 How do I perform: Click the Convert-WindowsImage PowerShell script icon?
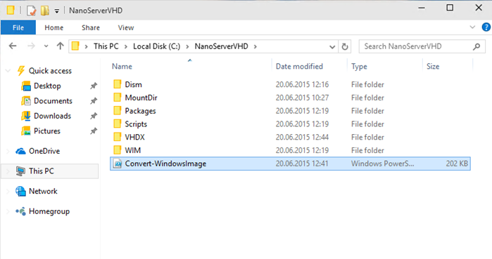(x=118, y=164)
